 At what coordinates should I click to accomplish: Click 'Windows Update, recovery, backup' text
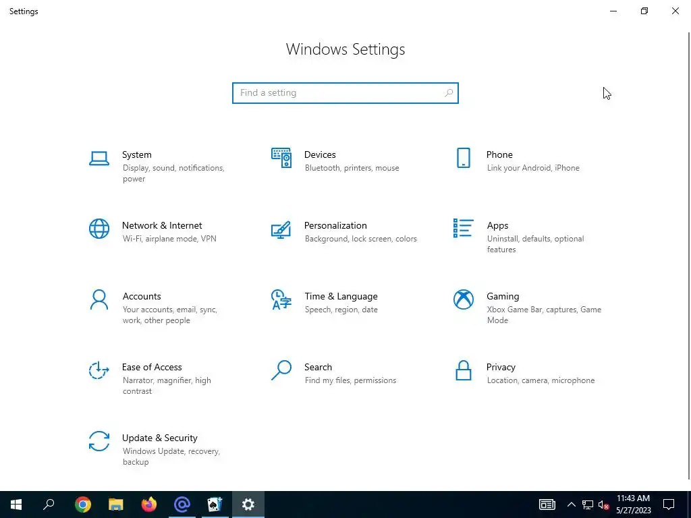[171, 457]
